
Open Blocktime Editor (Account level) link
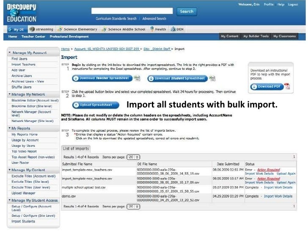(35, 100)
